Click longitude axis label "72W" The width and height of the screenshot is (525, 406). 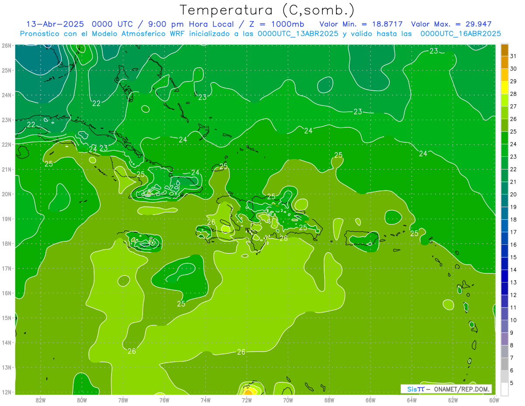click(x=247, y=400)
